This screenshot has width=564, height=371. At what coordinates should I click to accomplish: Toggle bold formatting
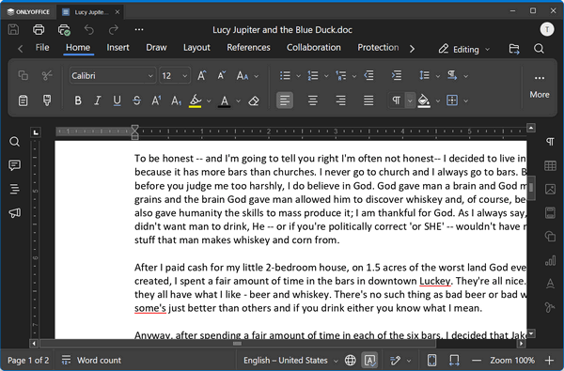pyautogui.click(x=78, y=100)
